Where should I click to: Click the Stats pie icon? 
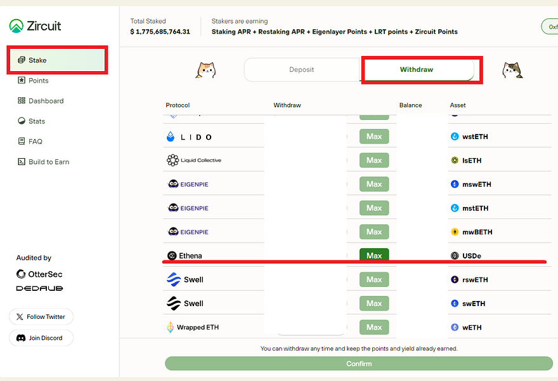(x=22, y=121)
